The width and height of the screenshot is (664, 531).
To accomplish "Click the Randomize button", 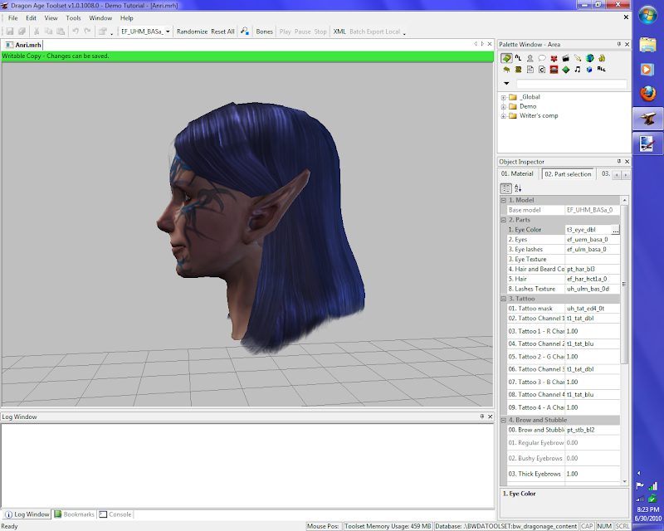I will (192, 32).
